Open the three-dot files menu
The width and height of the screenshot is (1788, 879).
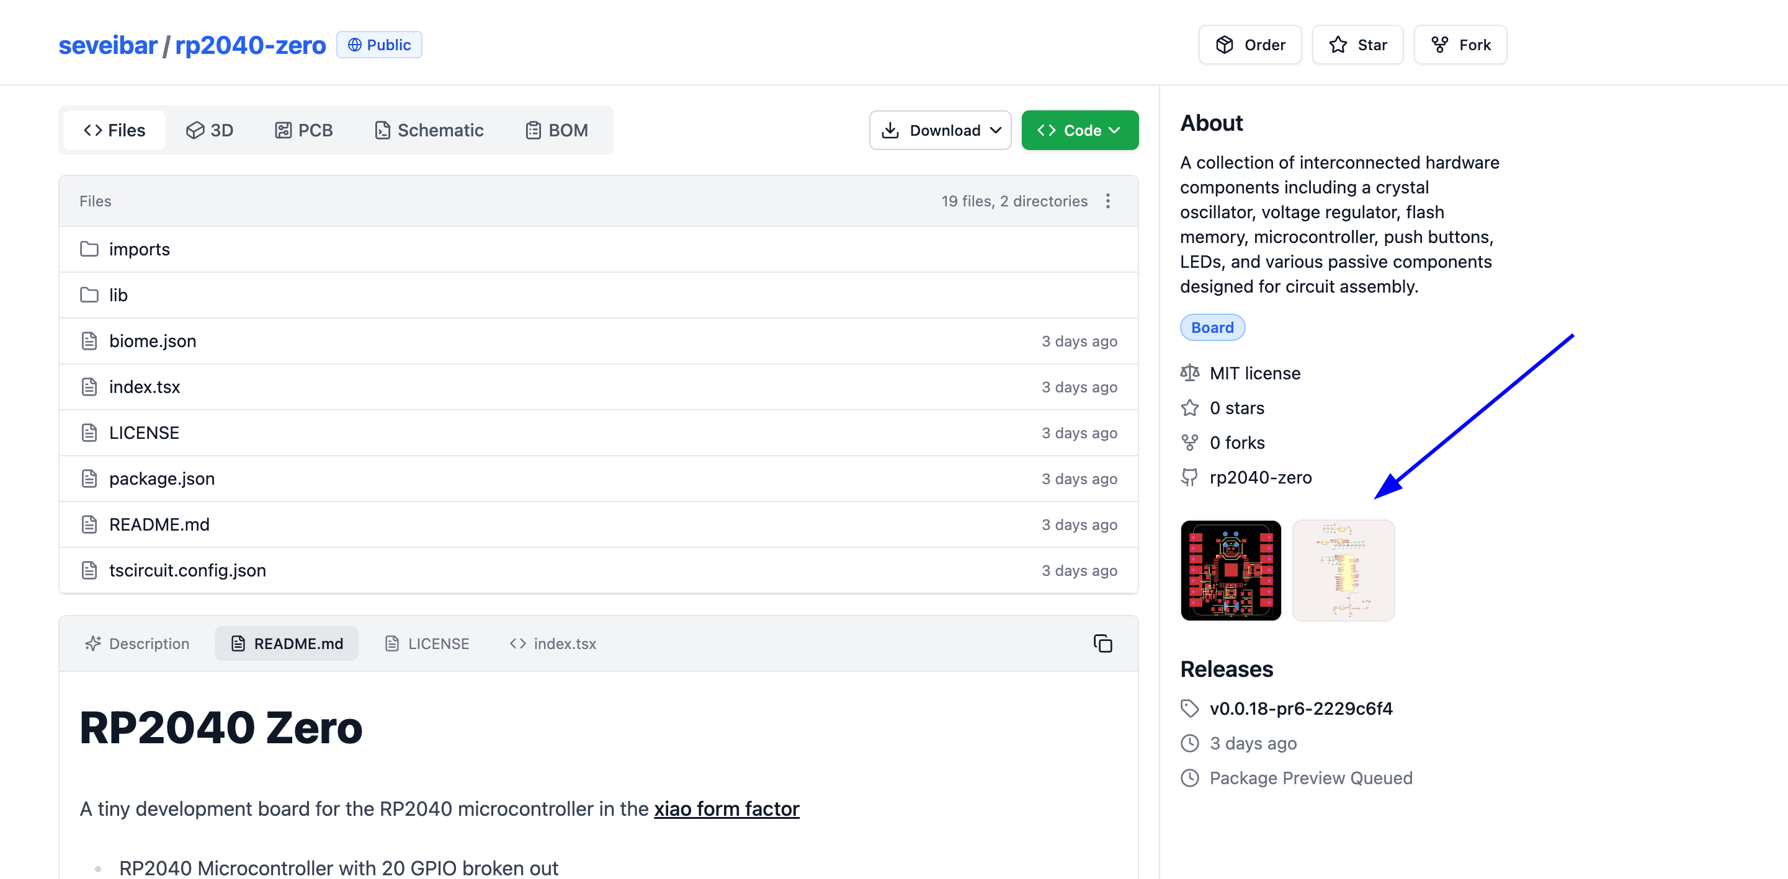1108,201
